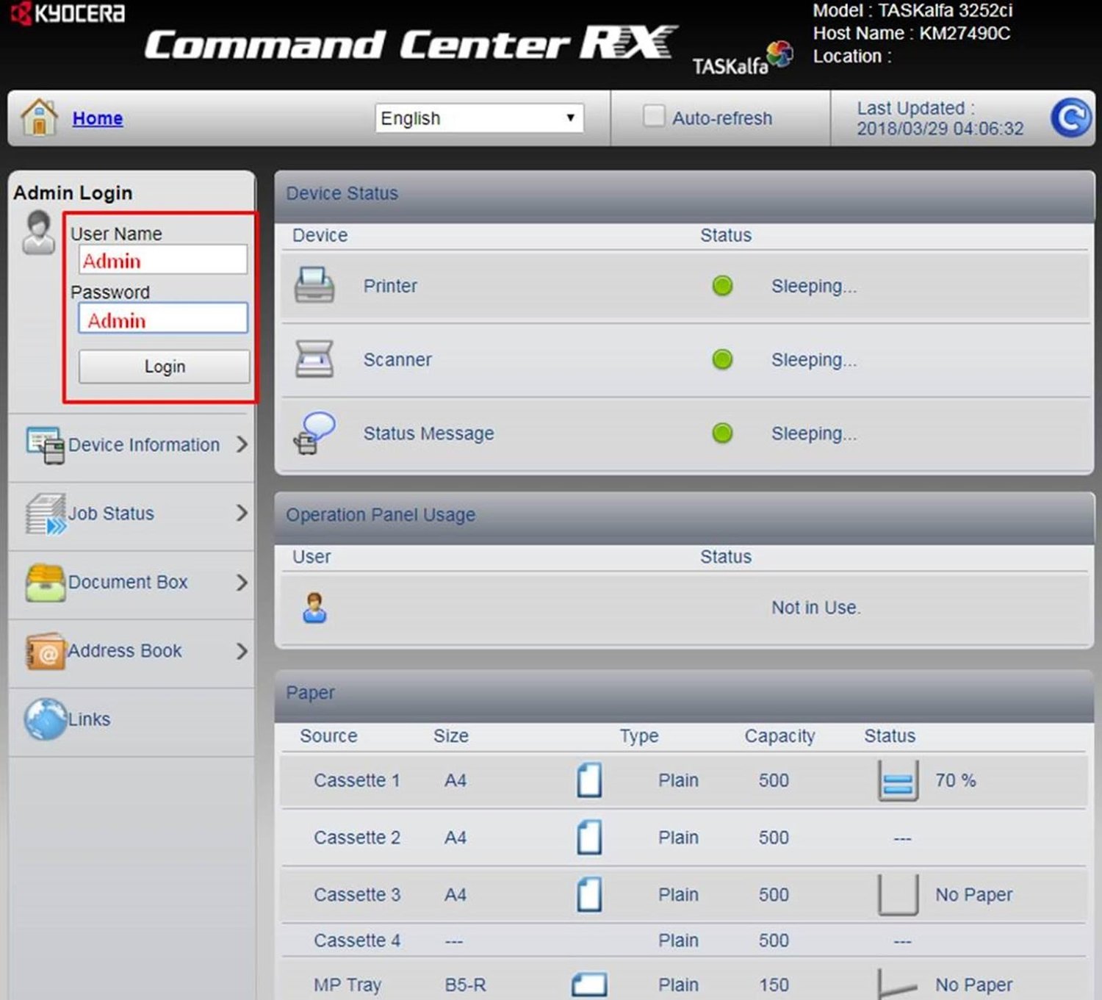Navigate to the Document Box section

[128, 582]
